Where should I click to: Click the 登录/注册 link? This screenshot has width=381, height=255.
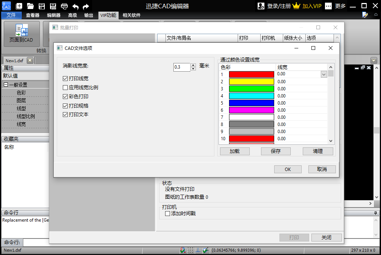[279, 6]
